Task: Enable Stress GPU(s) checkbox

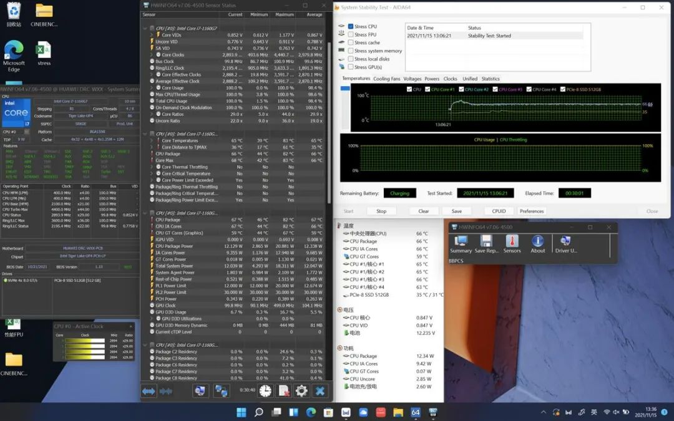Action: 351,67
